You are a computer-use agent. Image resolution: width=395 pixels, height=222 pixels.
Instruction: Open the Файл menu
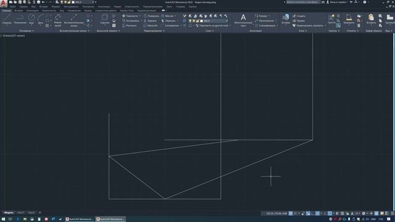[x=13, y=7]
